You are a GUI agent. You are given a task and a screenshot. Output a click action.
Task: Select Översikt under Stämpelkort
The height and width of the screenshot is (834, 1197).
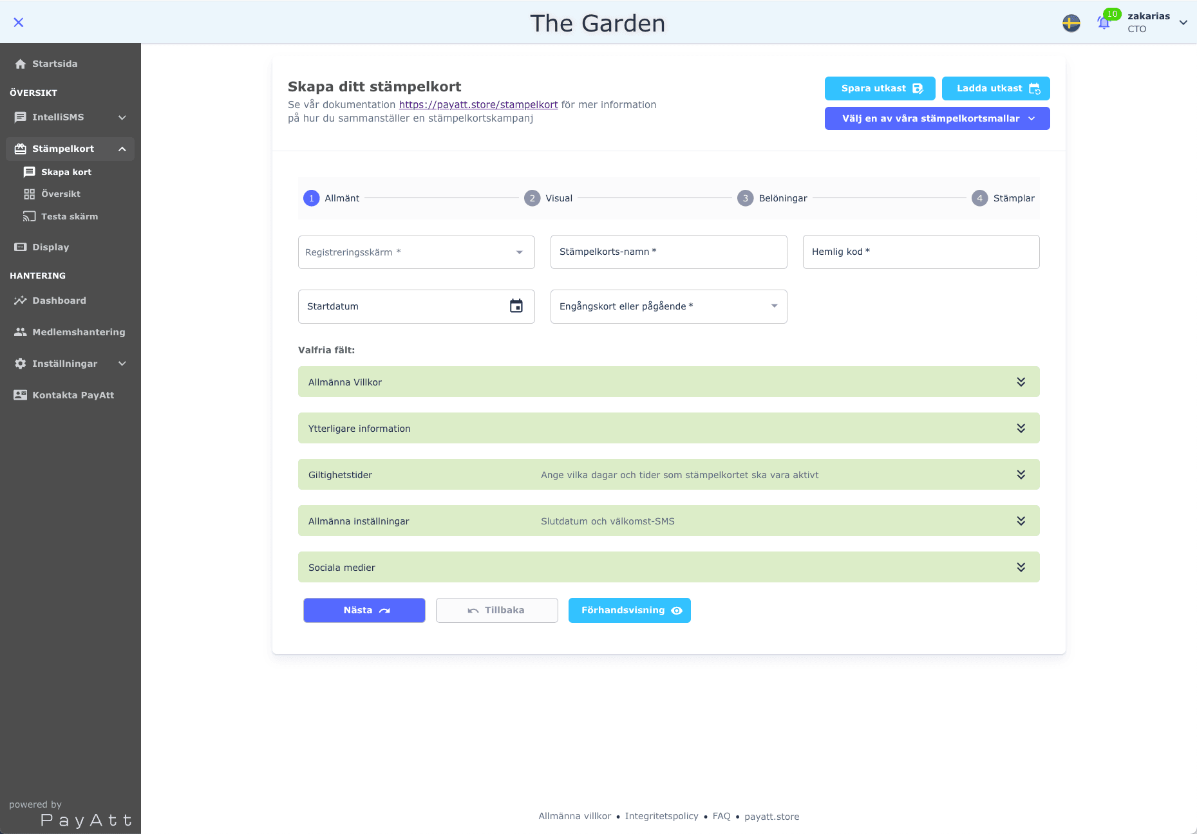(61, 194)
